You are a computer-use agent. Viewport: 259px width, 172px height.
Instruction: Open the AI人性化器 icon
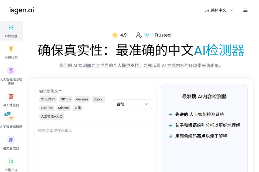point(11,97)
